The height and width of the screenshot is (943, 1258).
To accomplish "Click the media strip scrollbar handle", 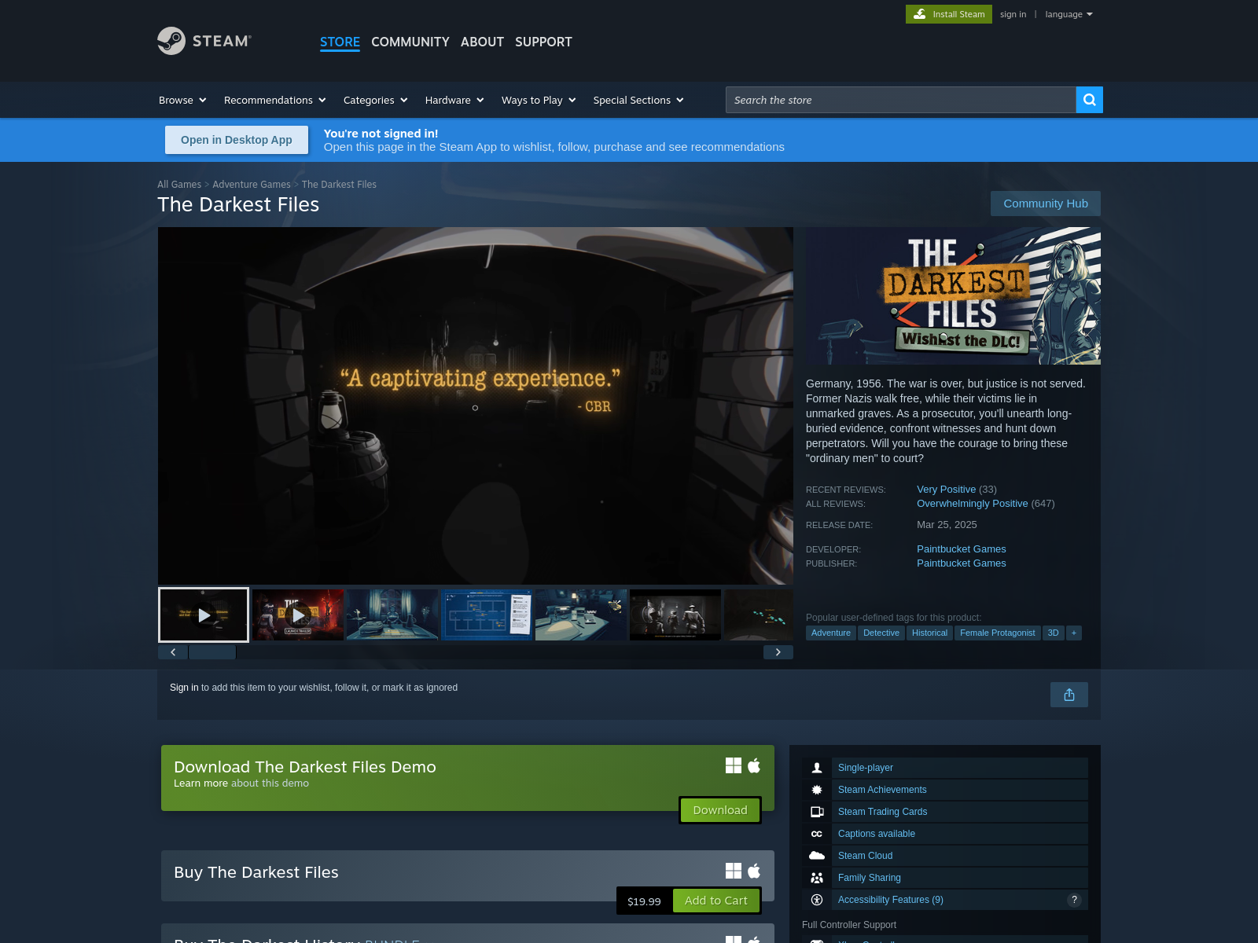I will (x=212, y=652).
